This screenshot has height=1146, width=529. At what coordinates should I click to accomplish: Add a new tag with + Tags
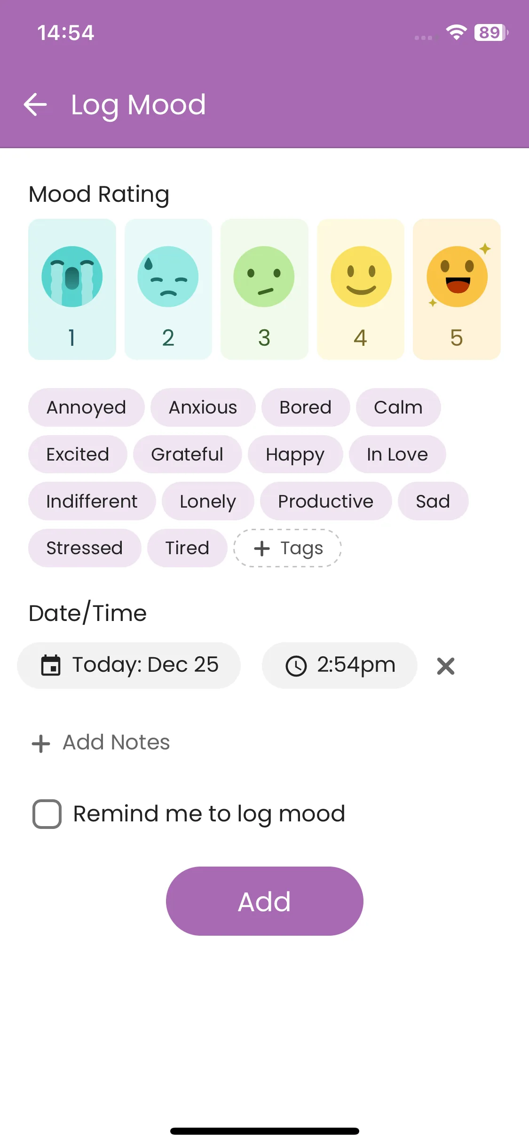[287, 548]
